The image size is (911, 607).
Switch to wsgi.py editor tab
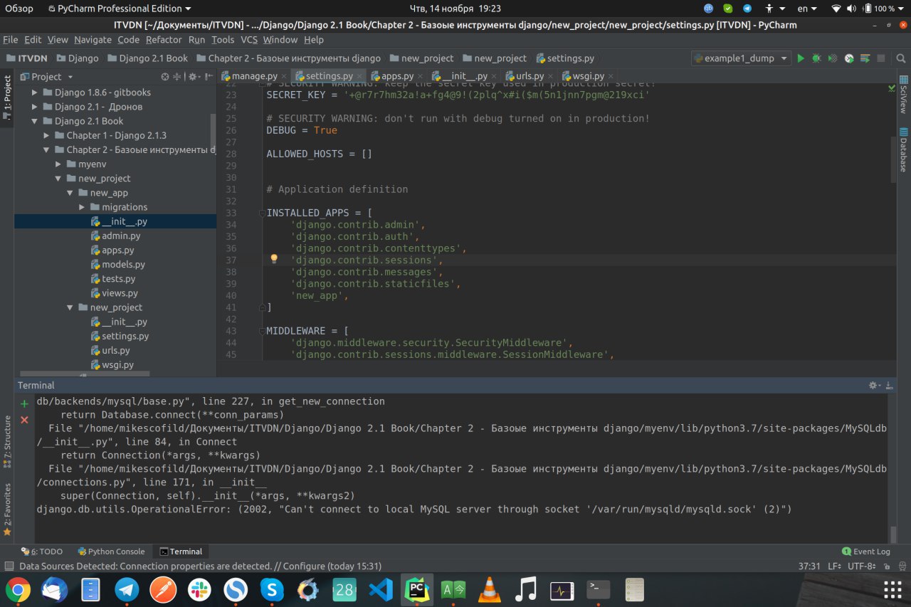[588, 76]
